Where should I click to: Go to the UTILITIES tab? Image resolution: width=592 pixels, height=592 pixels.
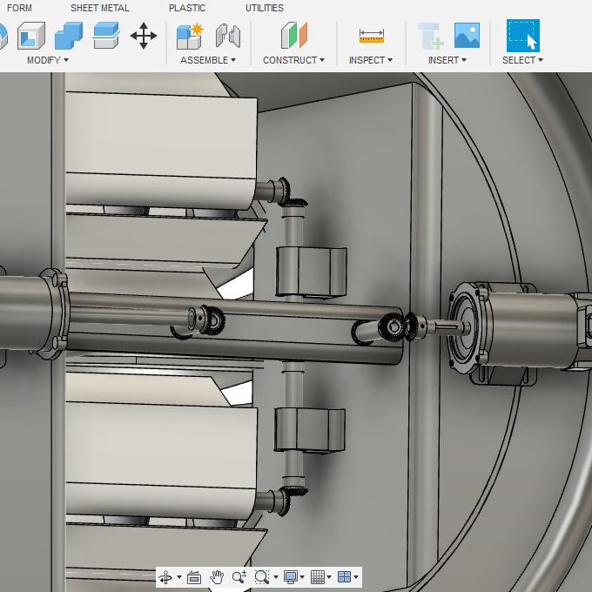point(265,8)
